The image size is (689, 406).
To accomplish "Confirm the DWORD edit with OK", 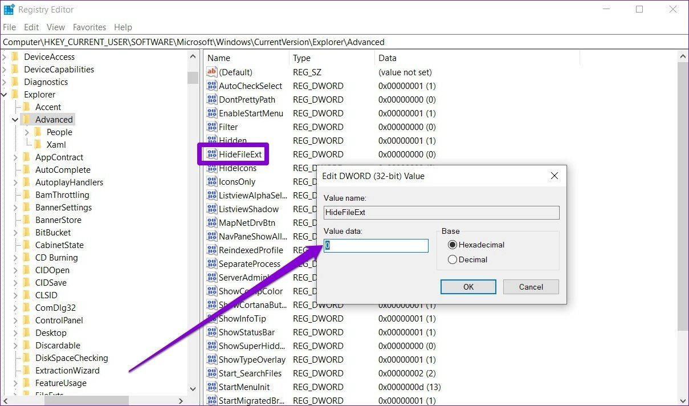I will pos(468,287).
